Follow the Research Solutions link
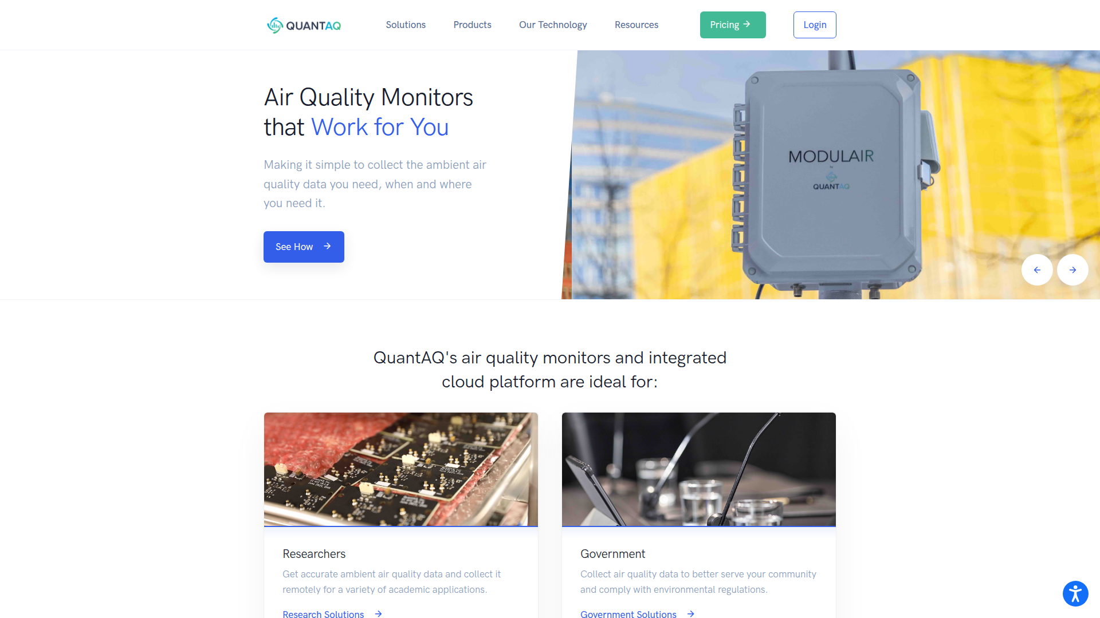The height and width of the screenshot is (618, 1100). [323, 613]
